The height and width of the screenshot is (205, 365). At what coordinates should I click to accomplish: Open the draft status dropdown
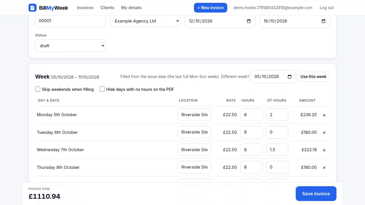(x=70, y=46)
